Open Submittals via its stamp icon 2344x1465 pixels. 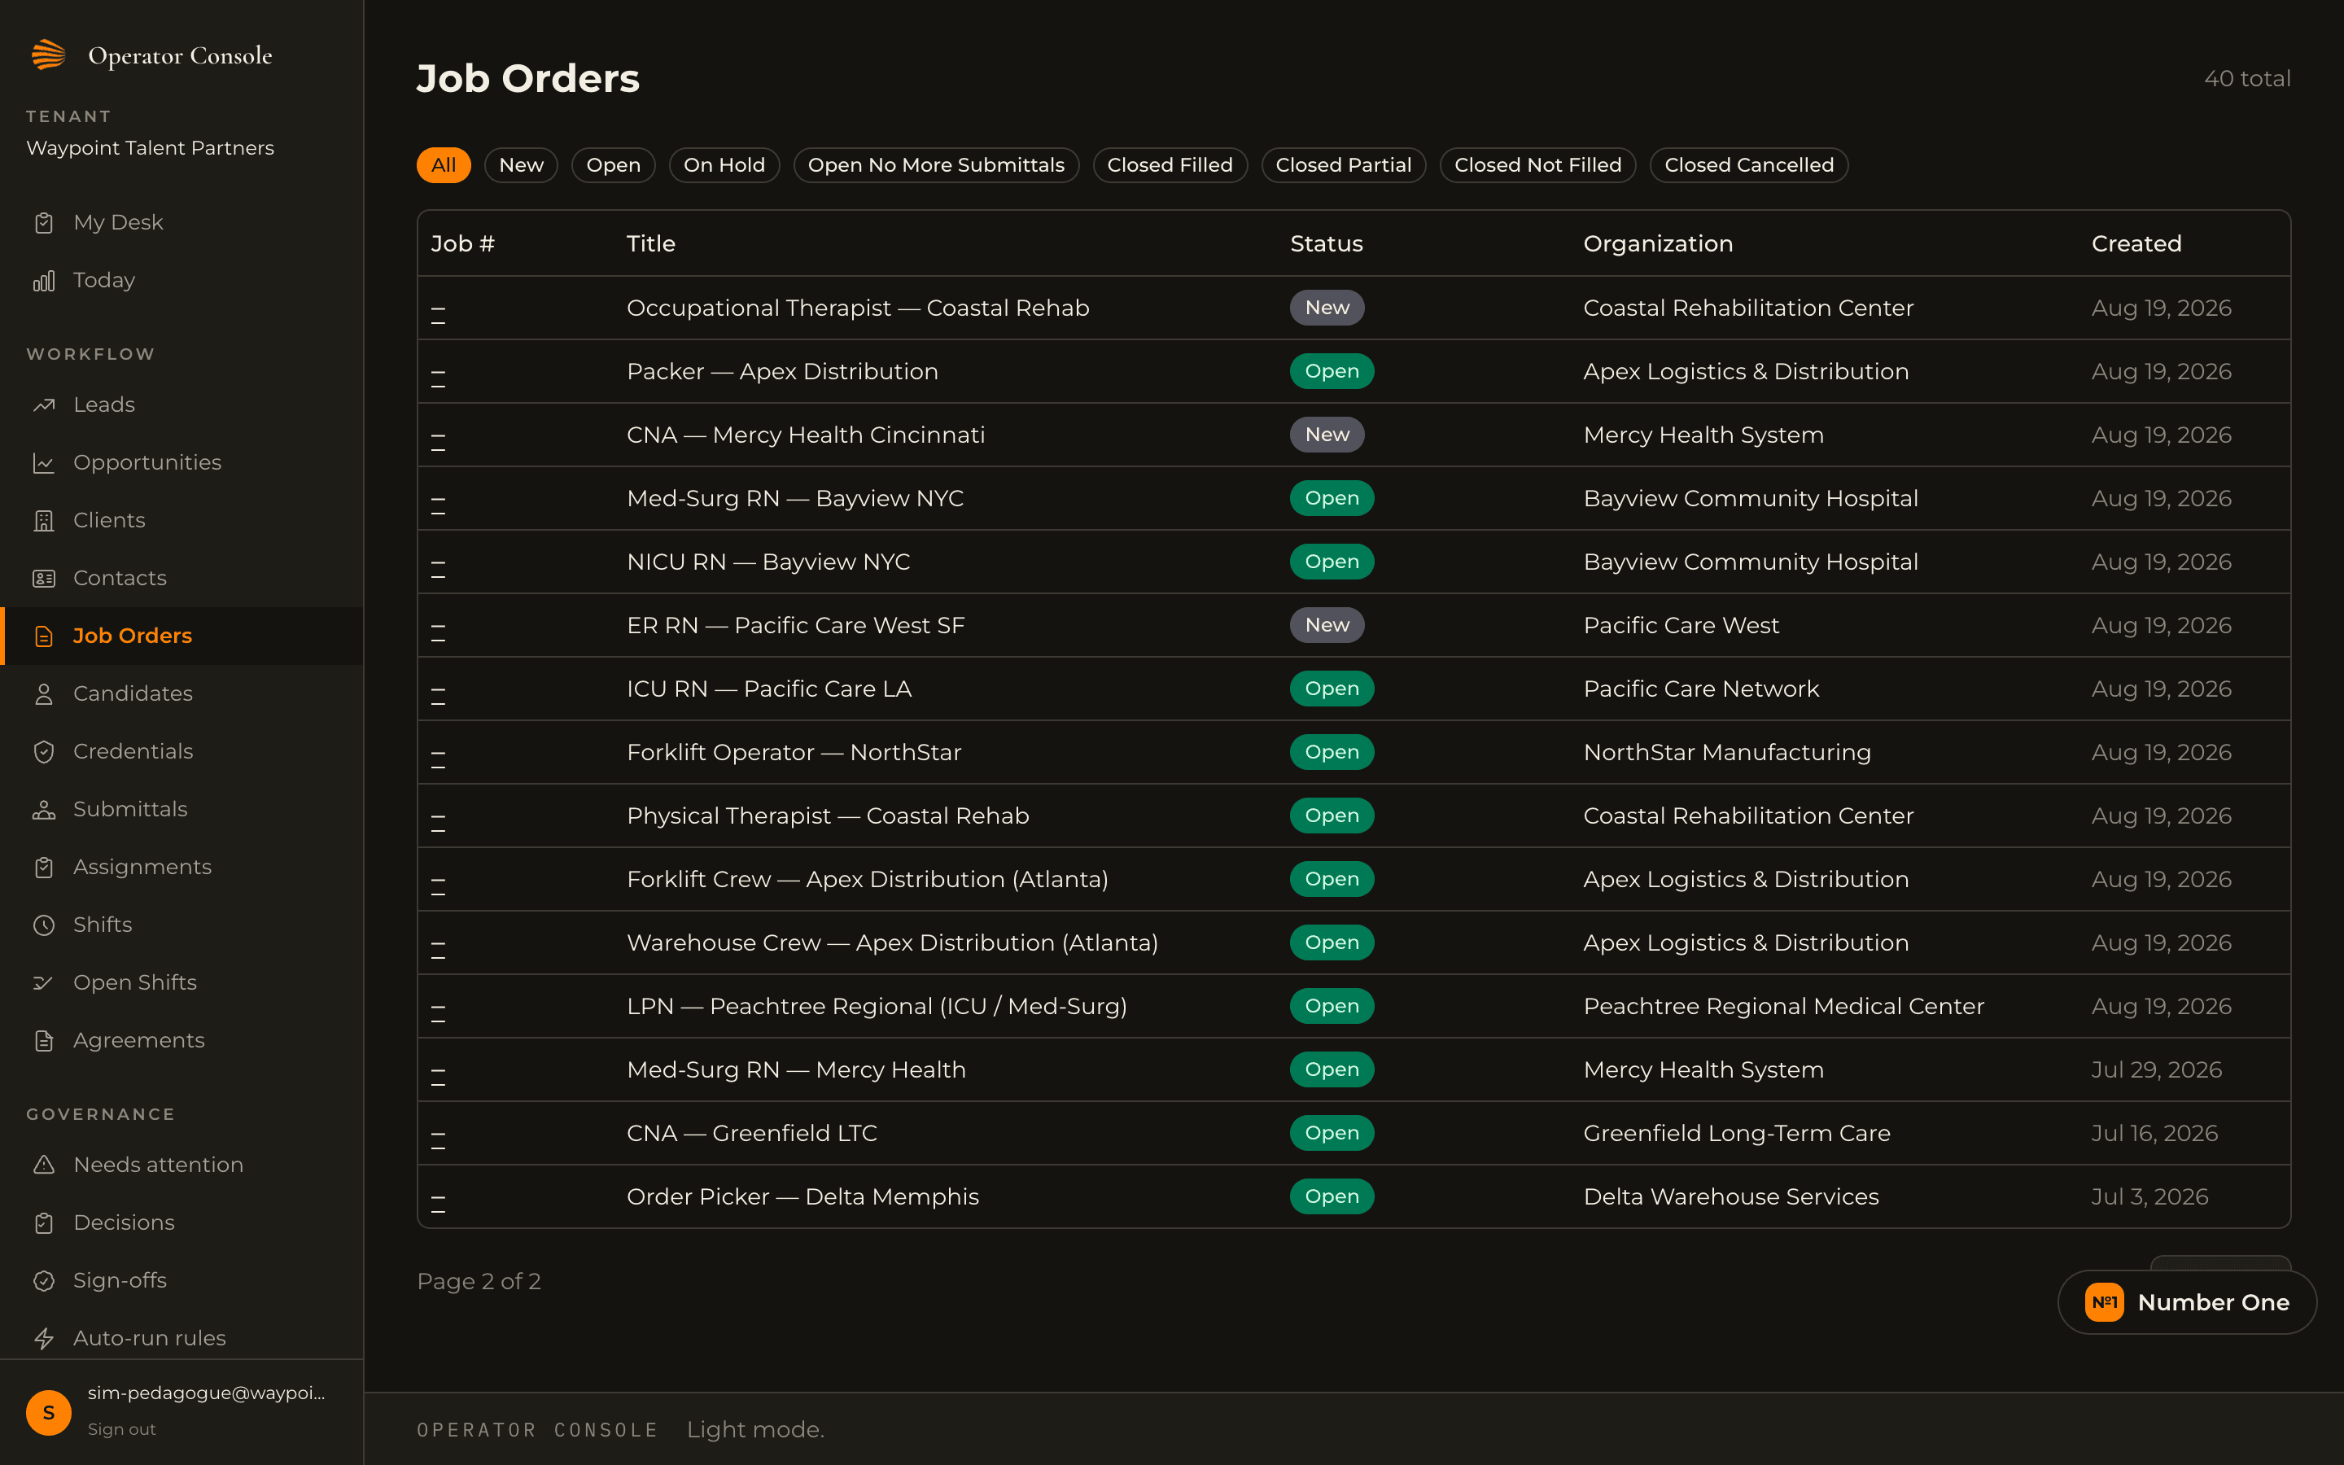(44, 809)
